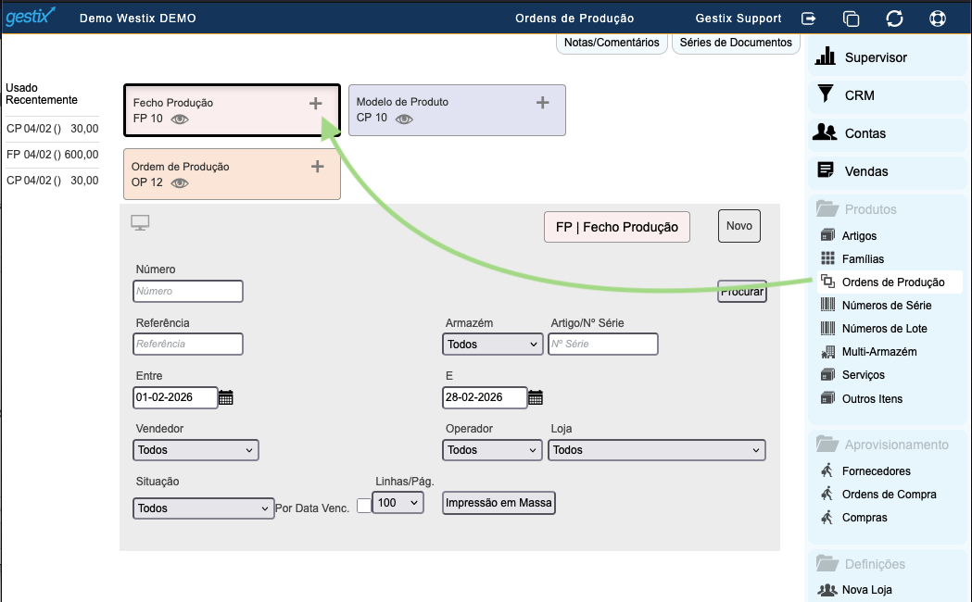Click the monitor icon above Número
Viewport: 972px width, 602px height.
(140, 223)
